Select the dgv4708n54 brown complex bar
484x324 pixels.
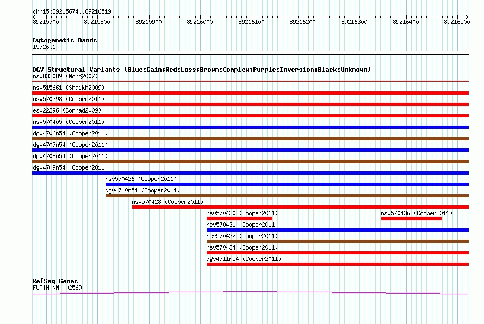click(250, 161)
